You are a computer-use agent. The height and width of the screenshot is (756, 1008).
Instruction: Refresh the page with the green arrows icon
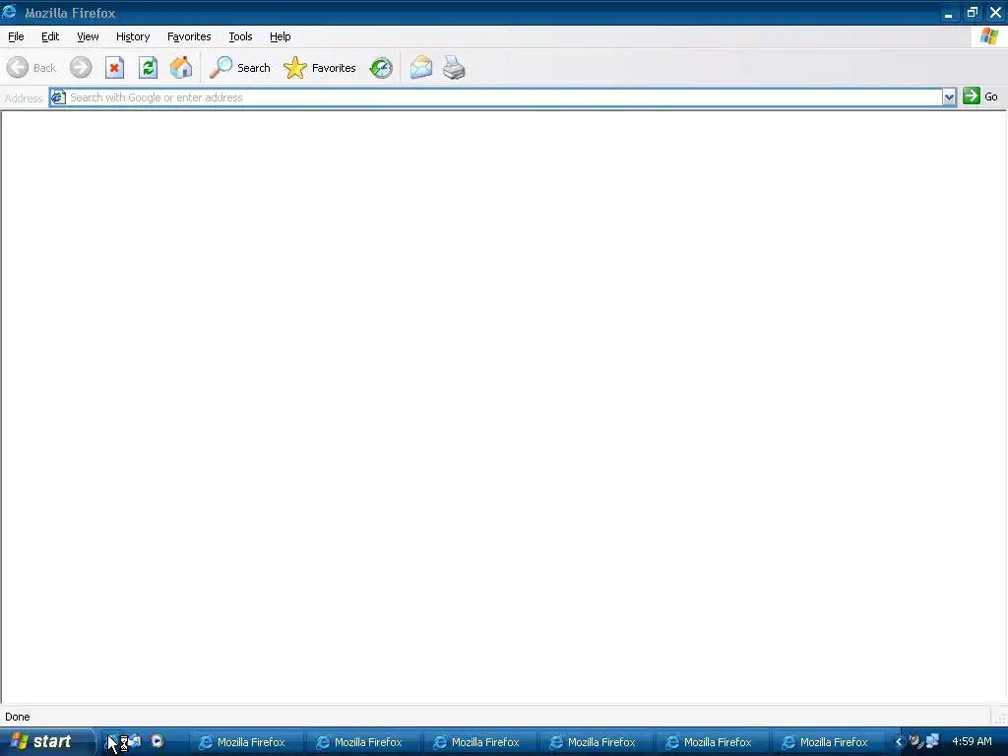[148, 68]
